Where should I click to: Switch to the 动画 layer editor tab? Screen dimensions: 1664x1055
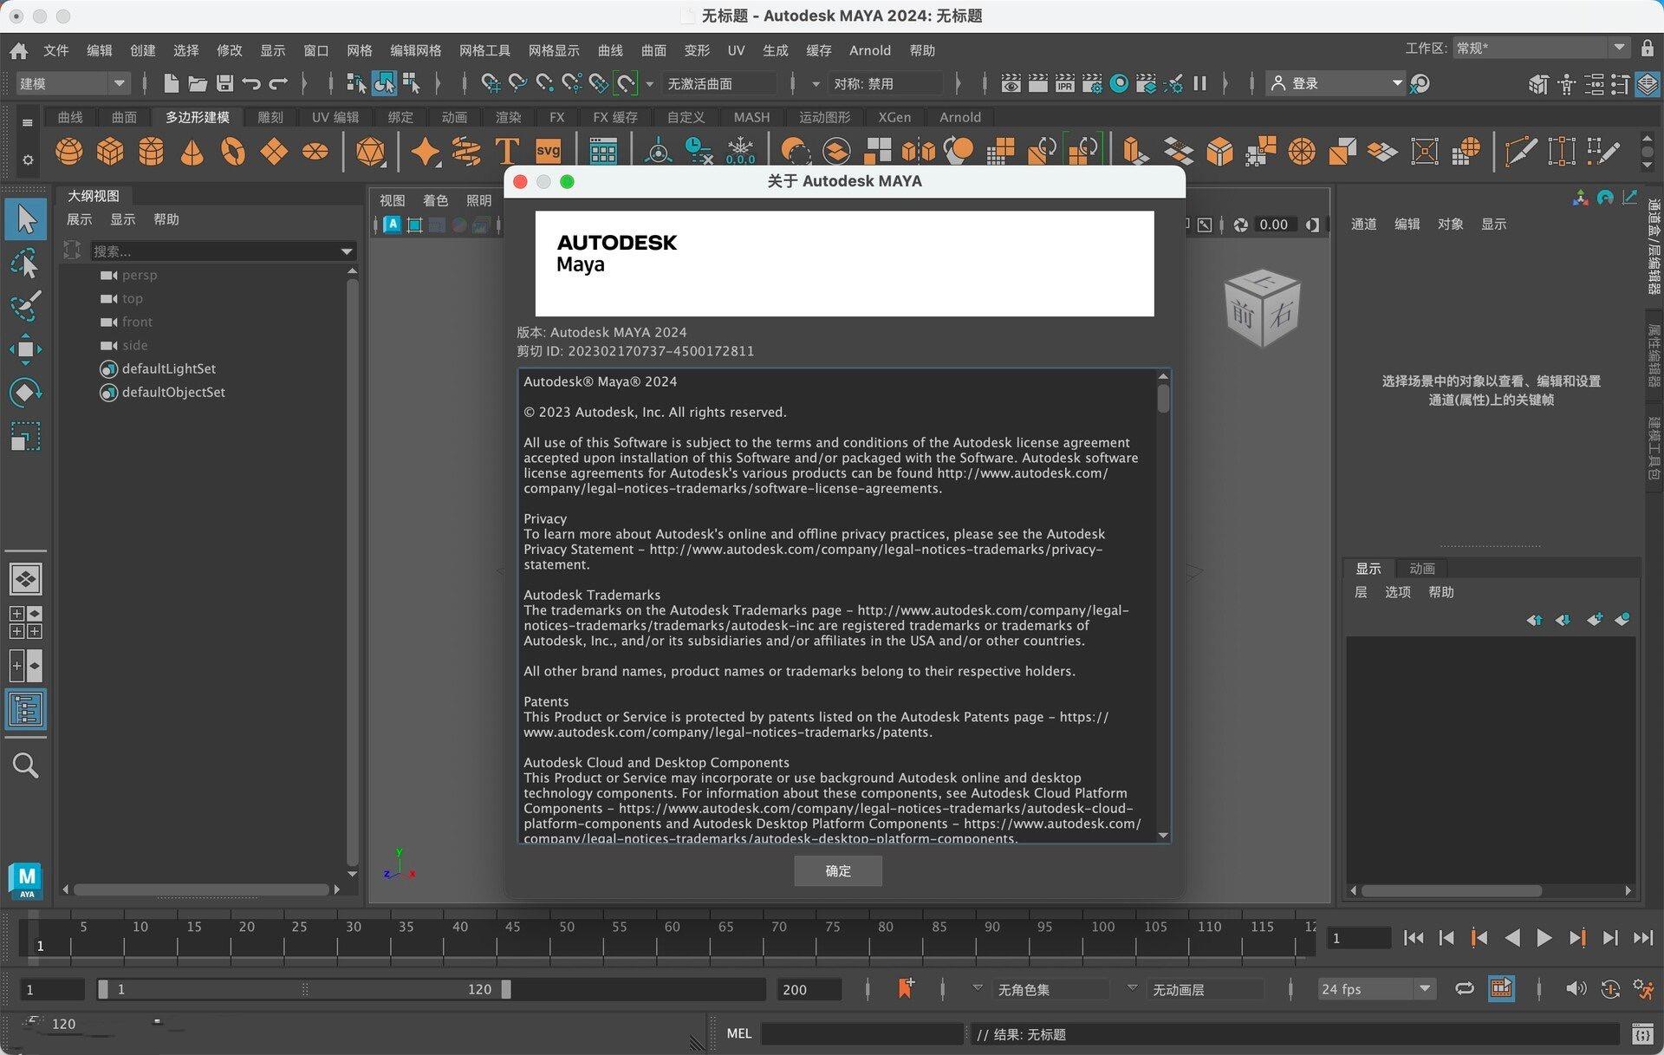coord(1421,569)
